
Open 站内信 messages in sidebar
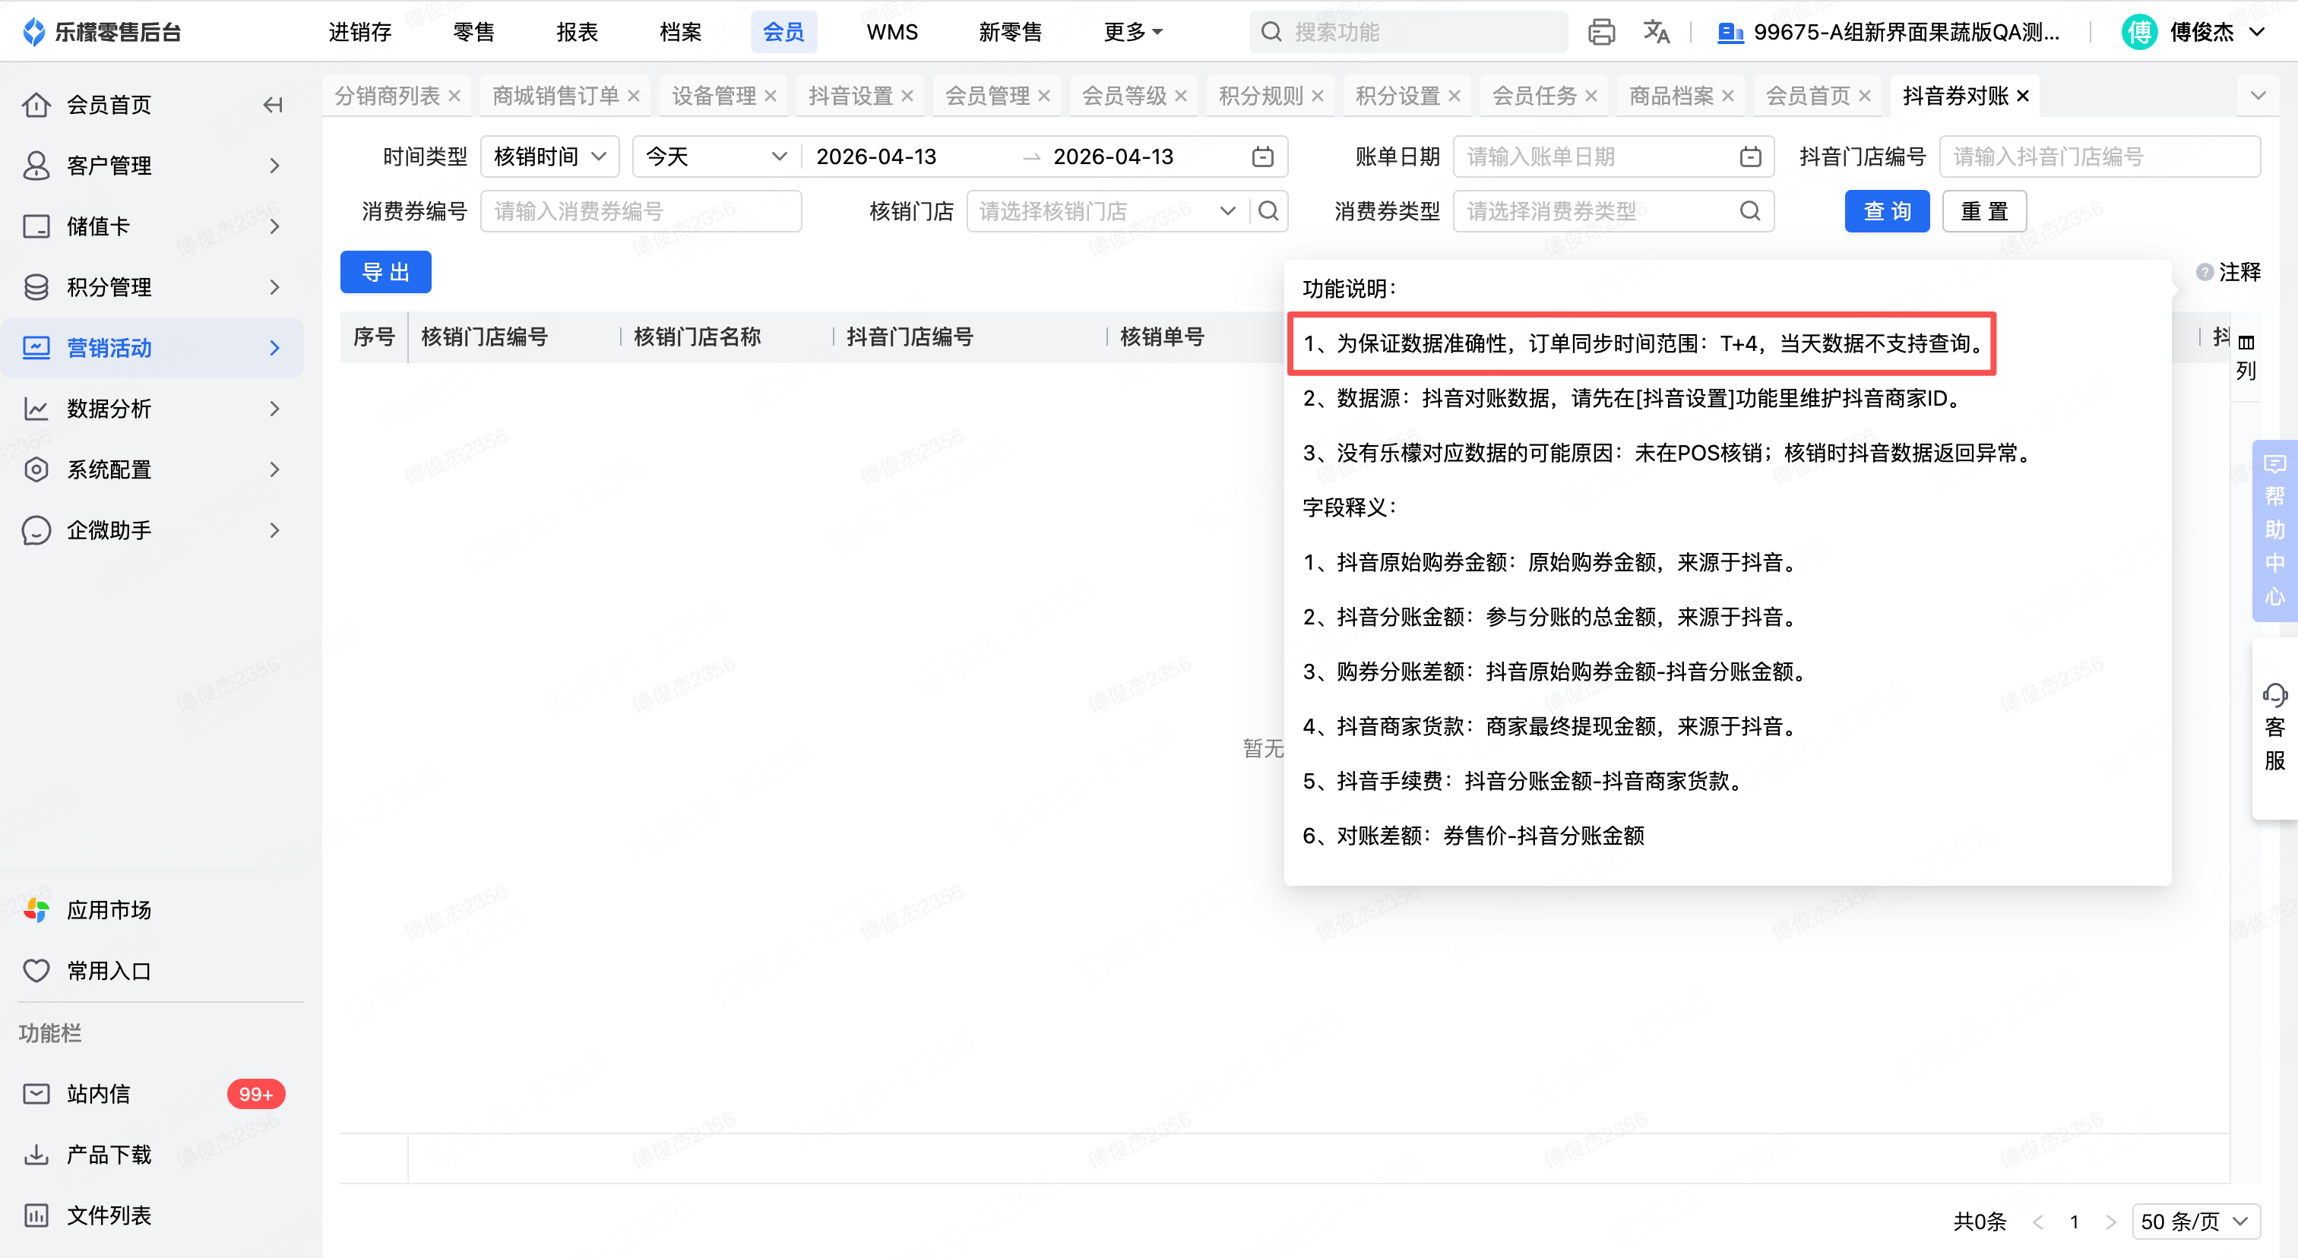coord(98,1094)
